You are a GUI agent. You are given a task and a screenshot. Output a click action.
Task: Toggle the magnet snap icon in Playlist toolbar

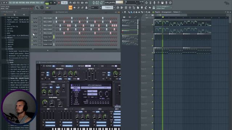[125, 12]
